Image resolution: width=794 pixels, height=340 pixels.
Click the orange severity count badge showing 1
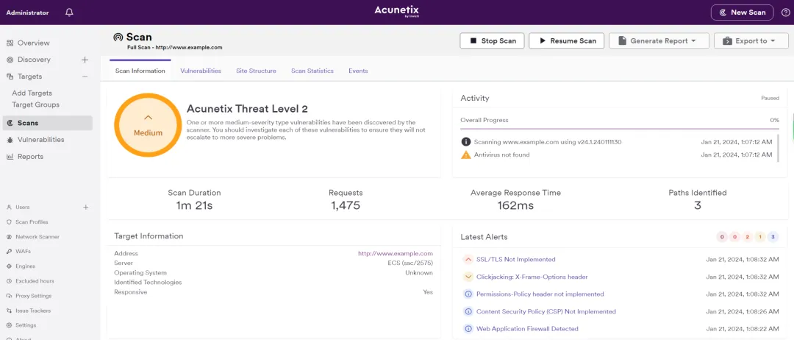tap(760, 237)
